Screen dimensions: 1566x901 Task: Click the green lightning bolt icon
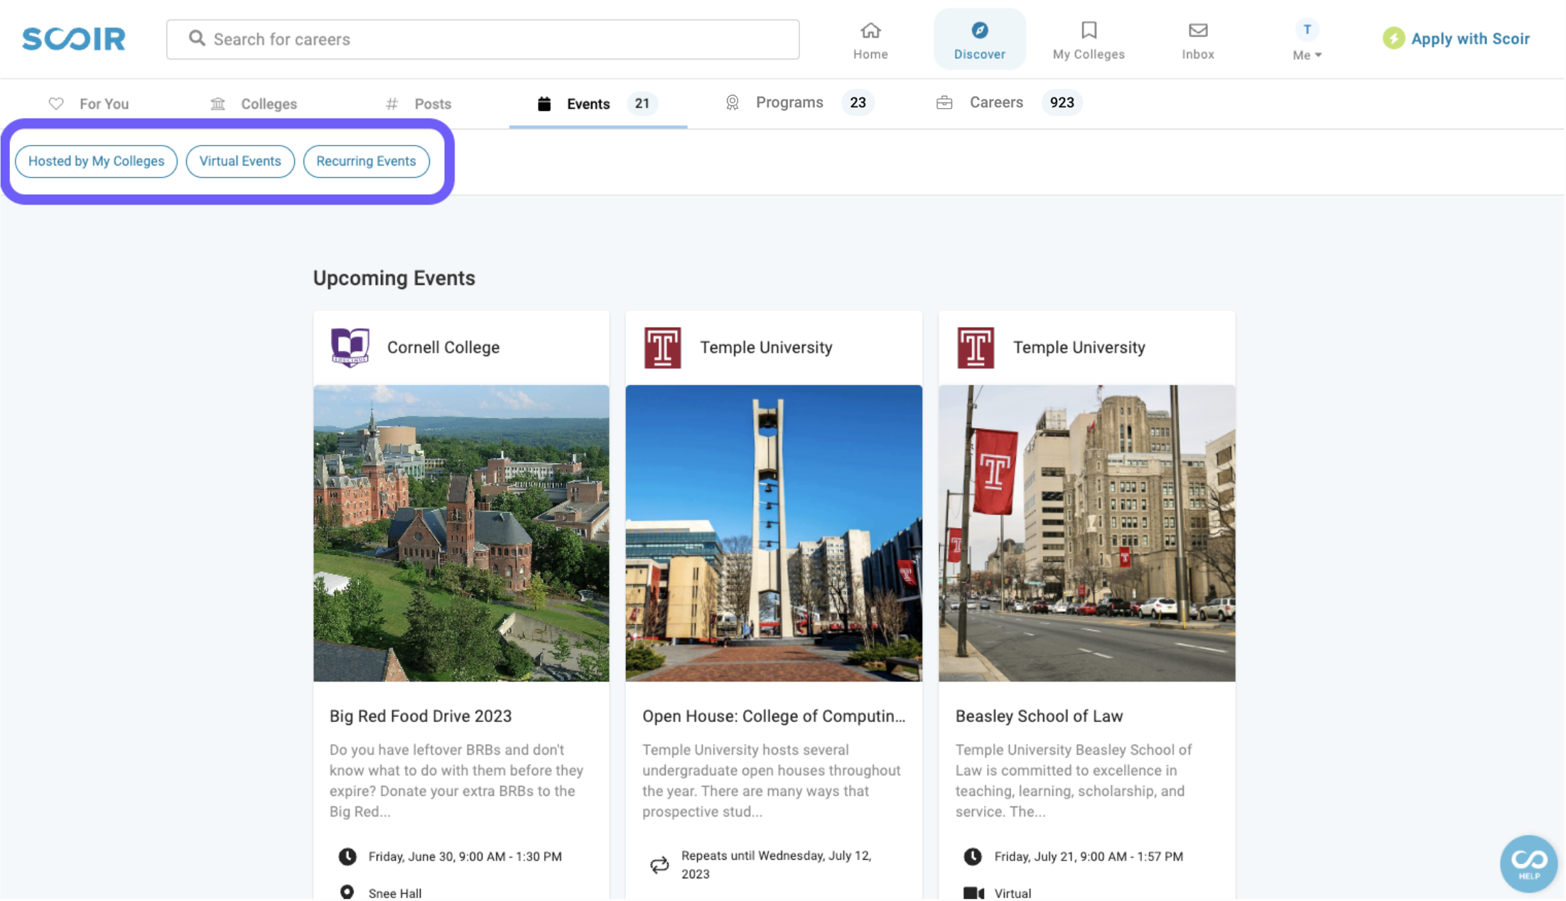[x=1393, y=38]
